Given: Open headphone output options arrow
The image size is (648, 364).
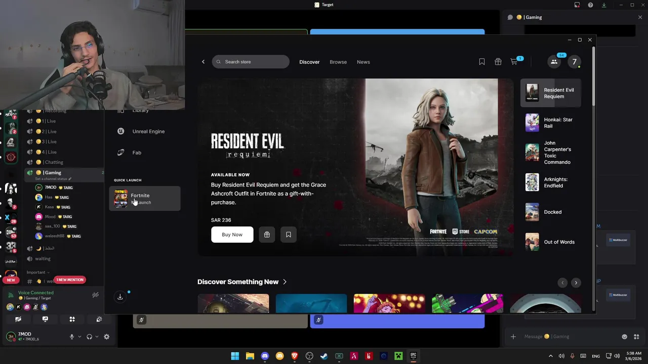Looking at the screenshot, I should click(97, 337).
